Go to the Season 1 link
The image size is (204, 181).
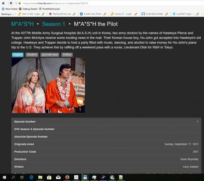coord(53,24)
